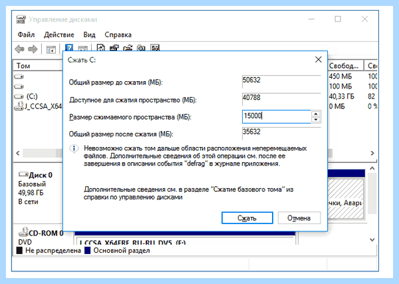Open the Вид menu
399x284 pixels.
(89, 35)
